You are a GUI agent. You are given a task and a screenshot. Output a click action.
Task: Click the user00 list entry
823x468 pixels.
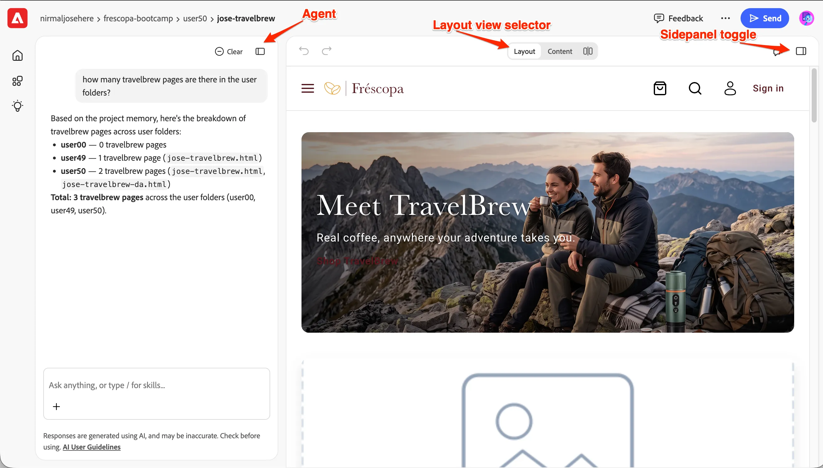pos(113,145)
